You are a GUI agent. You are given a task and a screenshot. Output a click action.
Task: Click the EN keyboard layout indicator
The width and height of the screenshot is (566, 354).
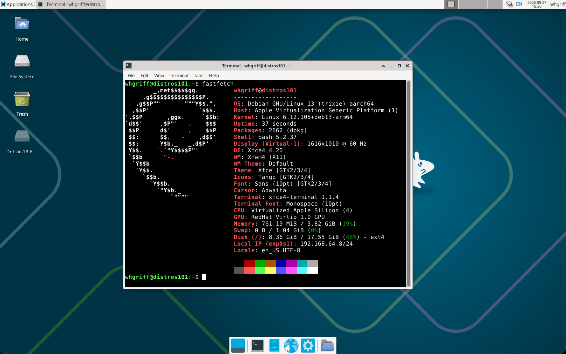519,4
